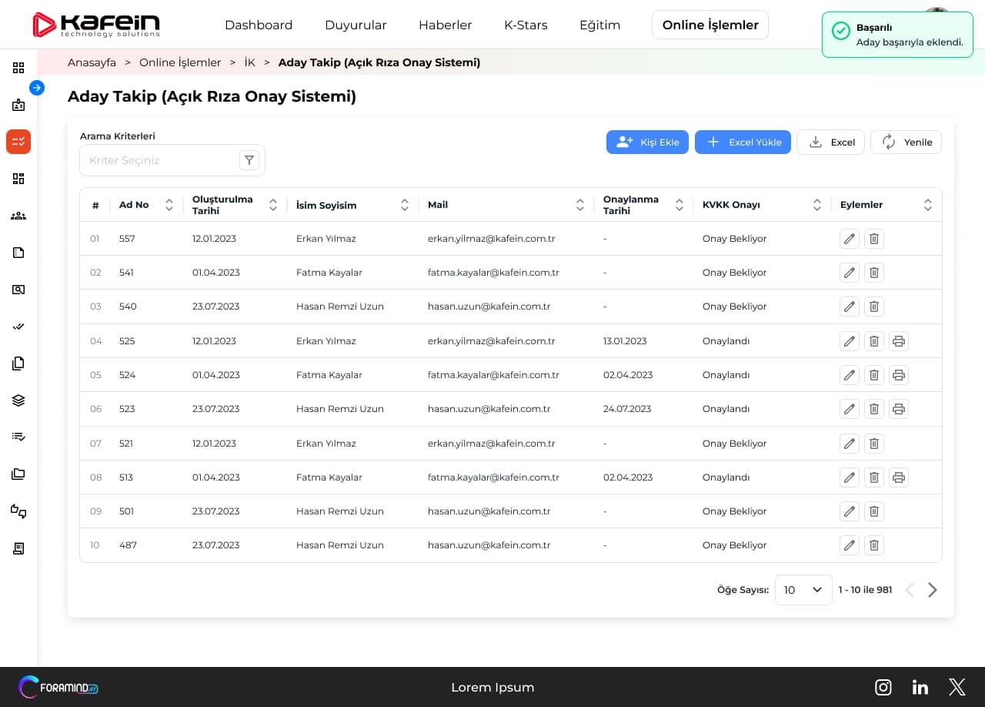Viewport: 985px width, 707px height.
Task: Click date 13.01.2023 in Onaylanma Tarihi
Action: [x=625, y=341]
